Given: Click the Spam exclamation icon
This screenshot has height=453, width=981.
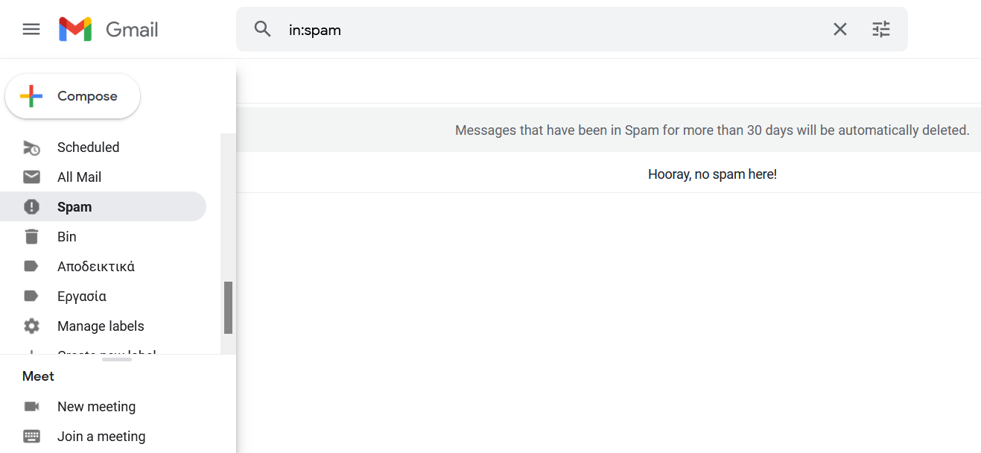Looking at the screenshot, I should click(x=31, y=206).
